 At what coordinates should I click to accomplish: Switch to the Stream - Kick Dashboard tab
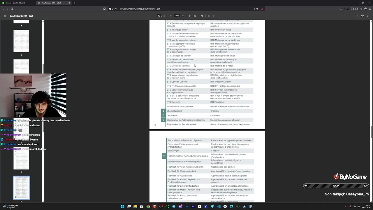pos(18,3)
